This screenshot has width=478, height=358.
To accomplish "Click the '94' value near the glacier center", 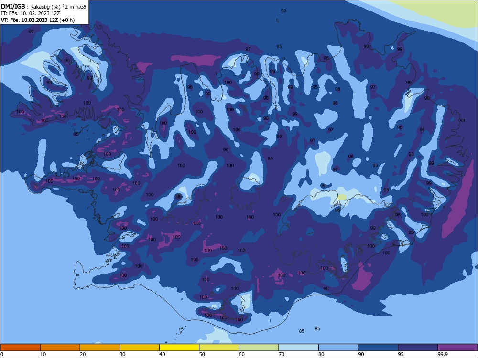I will coord(324,185).
